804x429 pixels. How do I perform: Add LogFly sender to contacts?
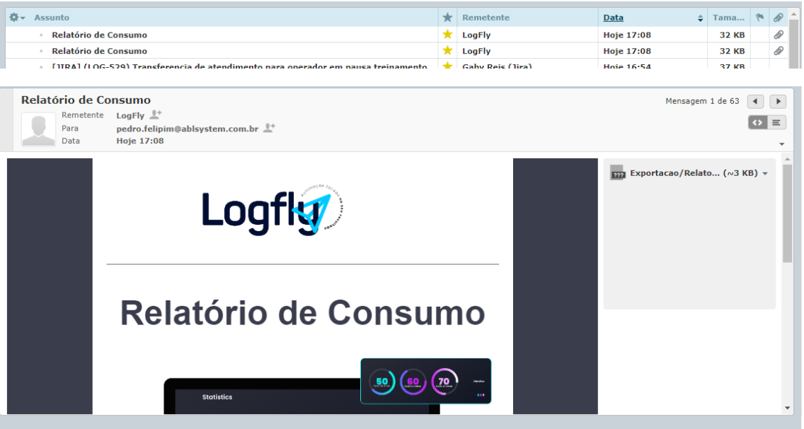(156, 114)
